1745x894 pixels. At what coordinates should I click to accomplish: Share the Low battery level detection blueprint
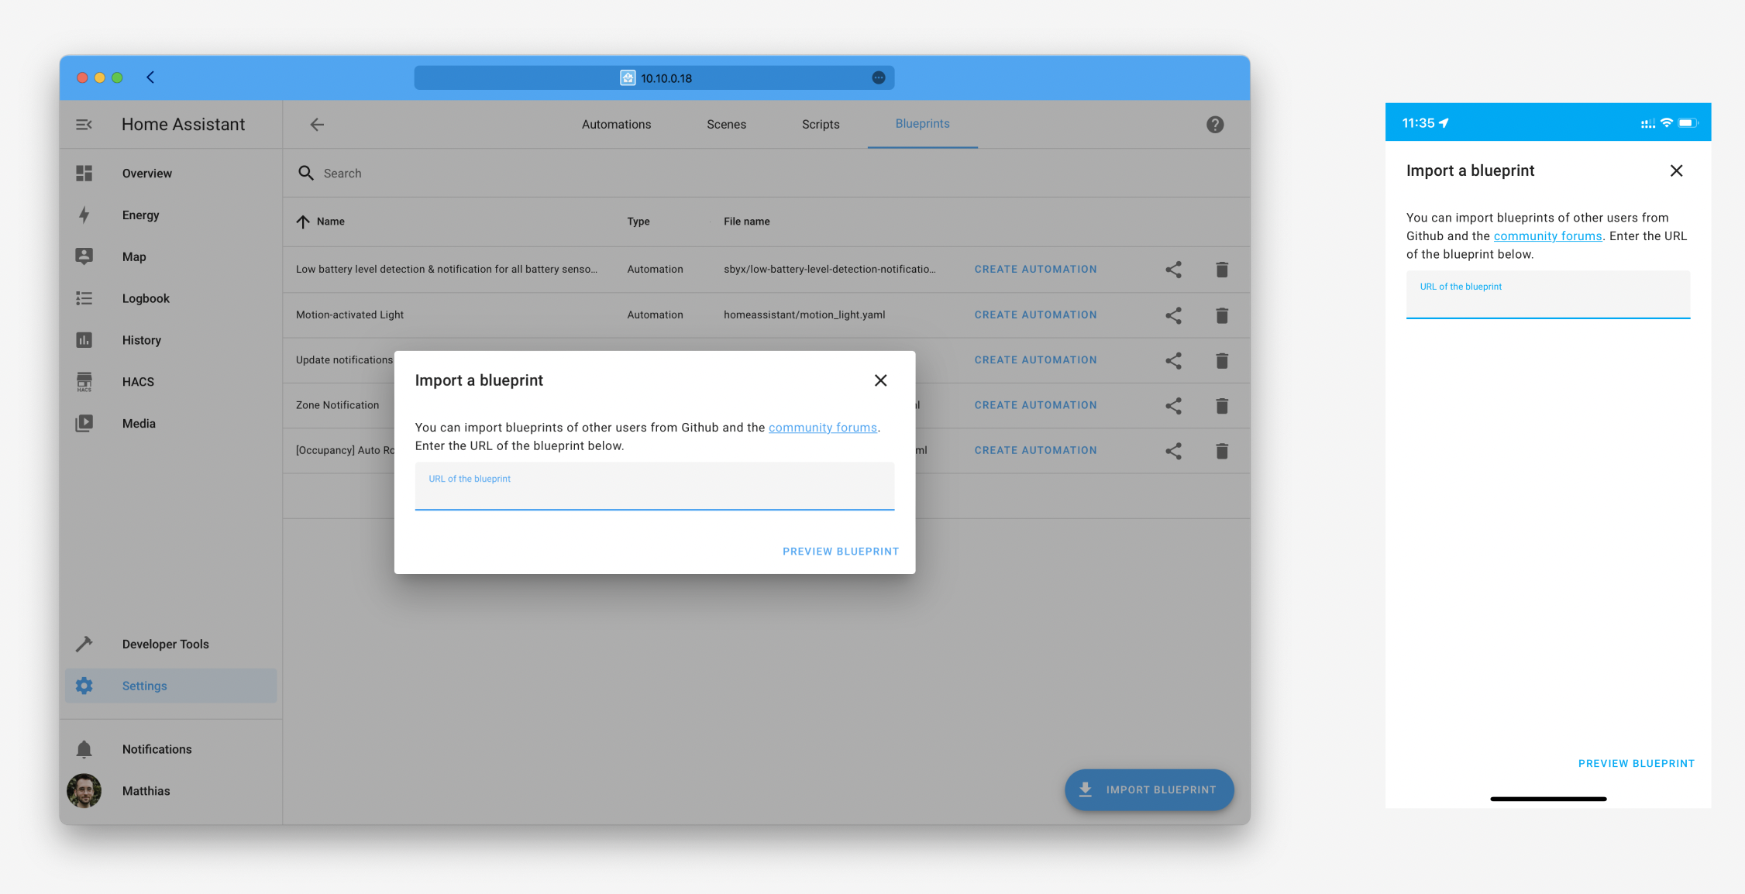(1174, 270)
